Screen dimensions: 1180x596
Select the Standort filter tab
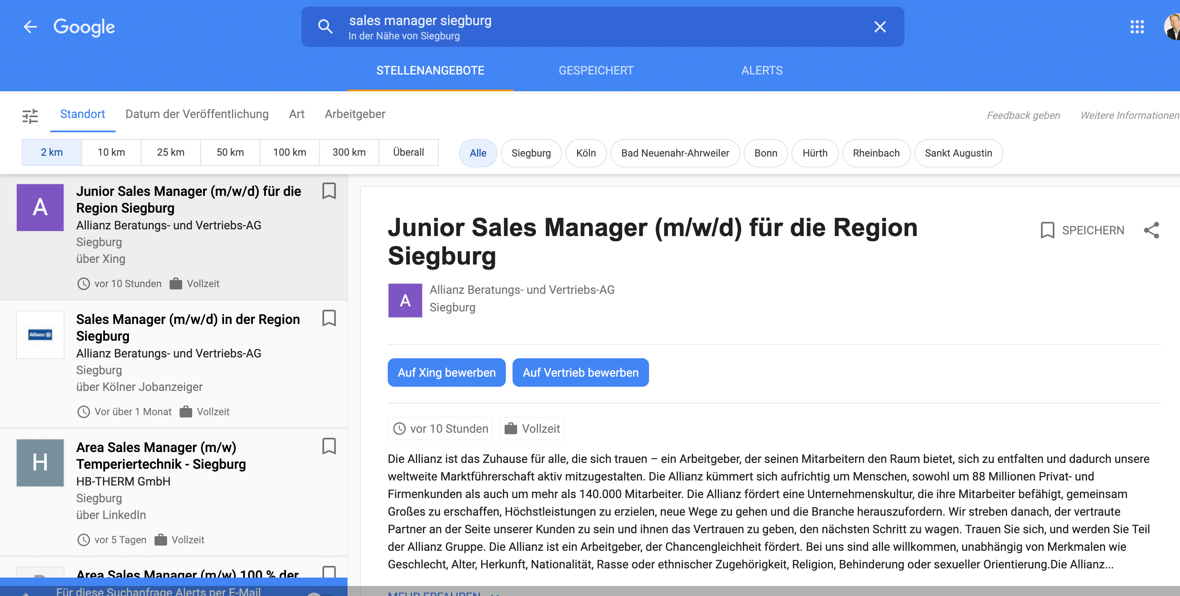click(x=82, y=114)
